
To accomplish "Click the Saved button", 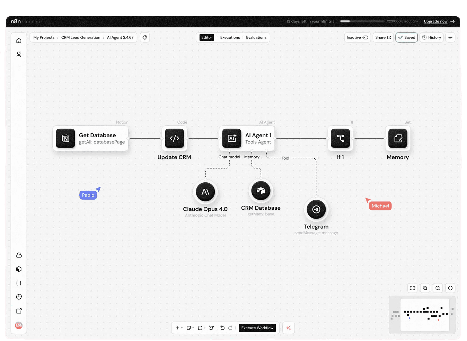I will point(407,37).
